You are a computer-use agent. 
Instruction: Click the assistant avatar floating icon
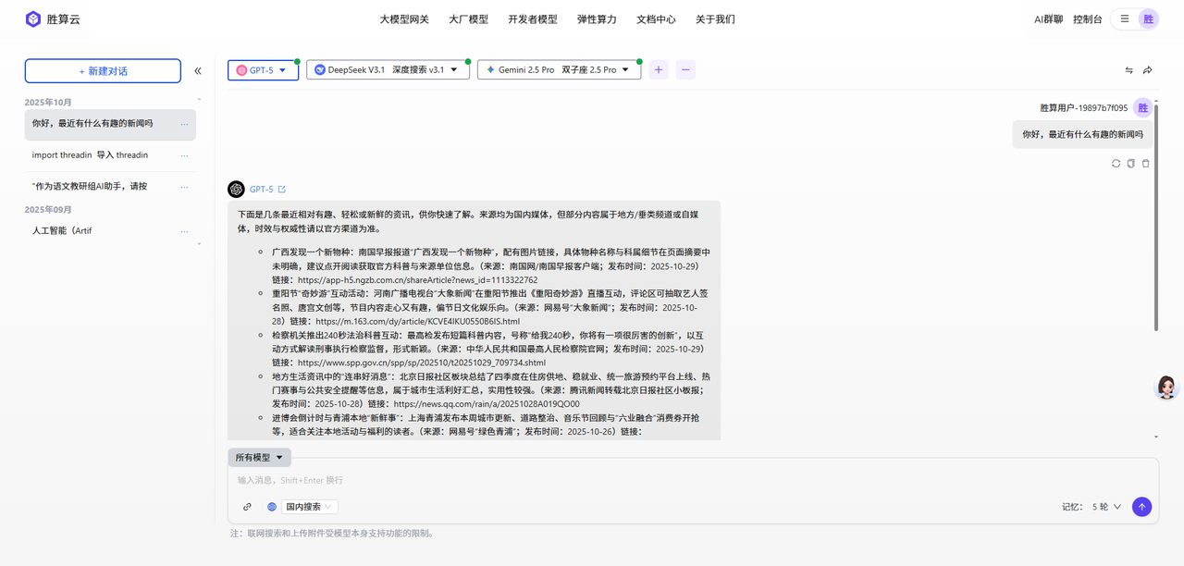tap(1167, 388)
